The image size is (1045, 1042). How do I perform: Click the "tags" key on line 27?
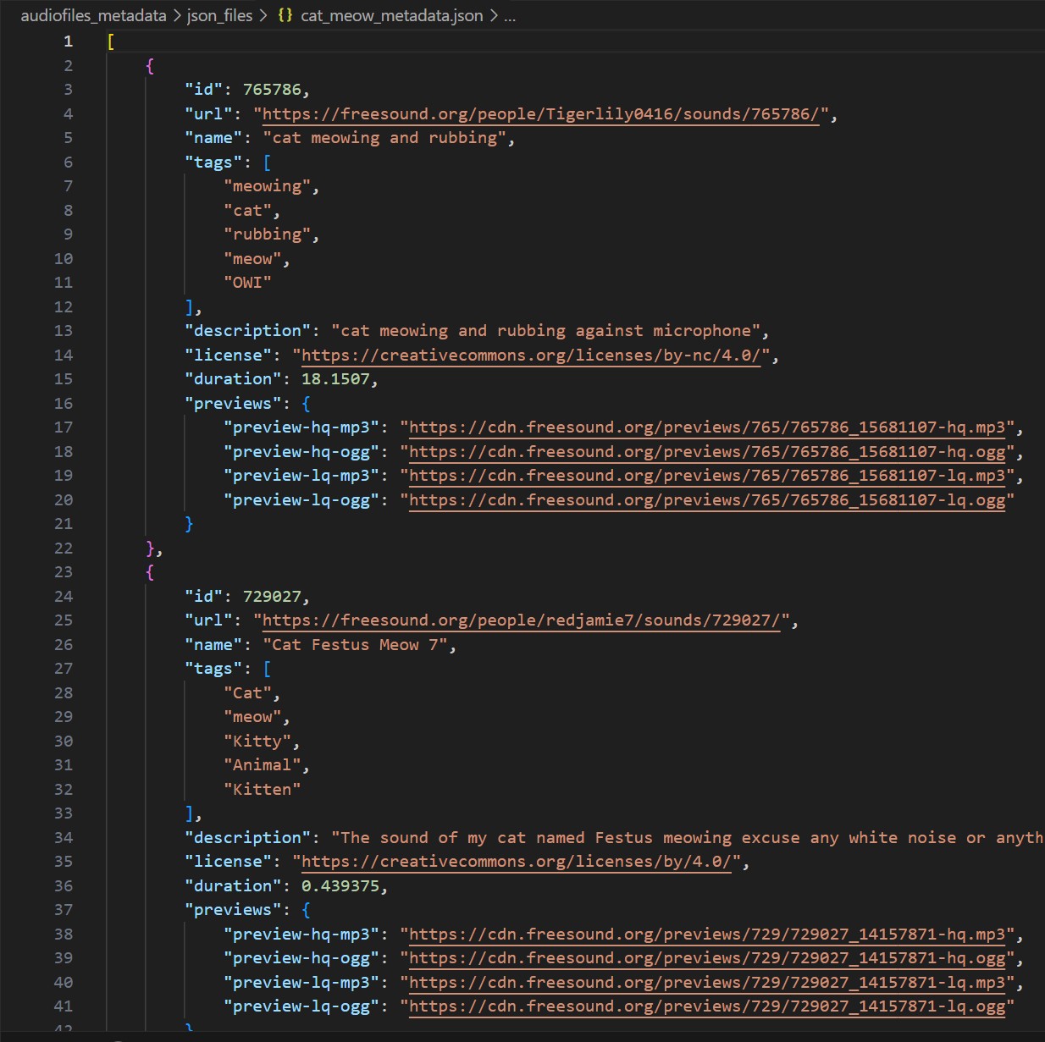[x=213, y=669]
